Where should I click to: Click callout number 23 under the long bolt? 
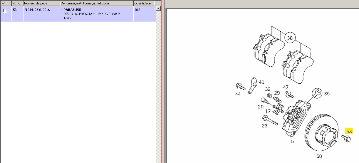pos(265,126)
